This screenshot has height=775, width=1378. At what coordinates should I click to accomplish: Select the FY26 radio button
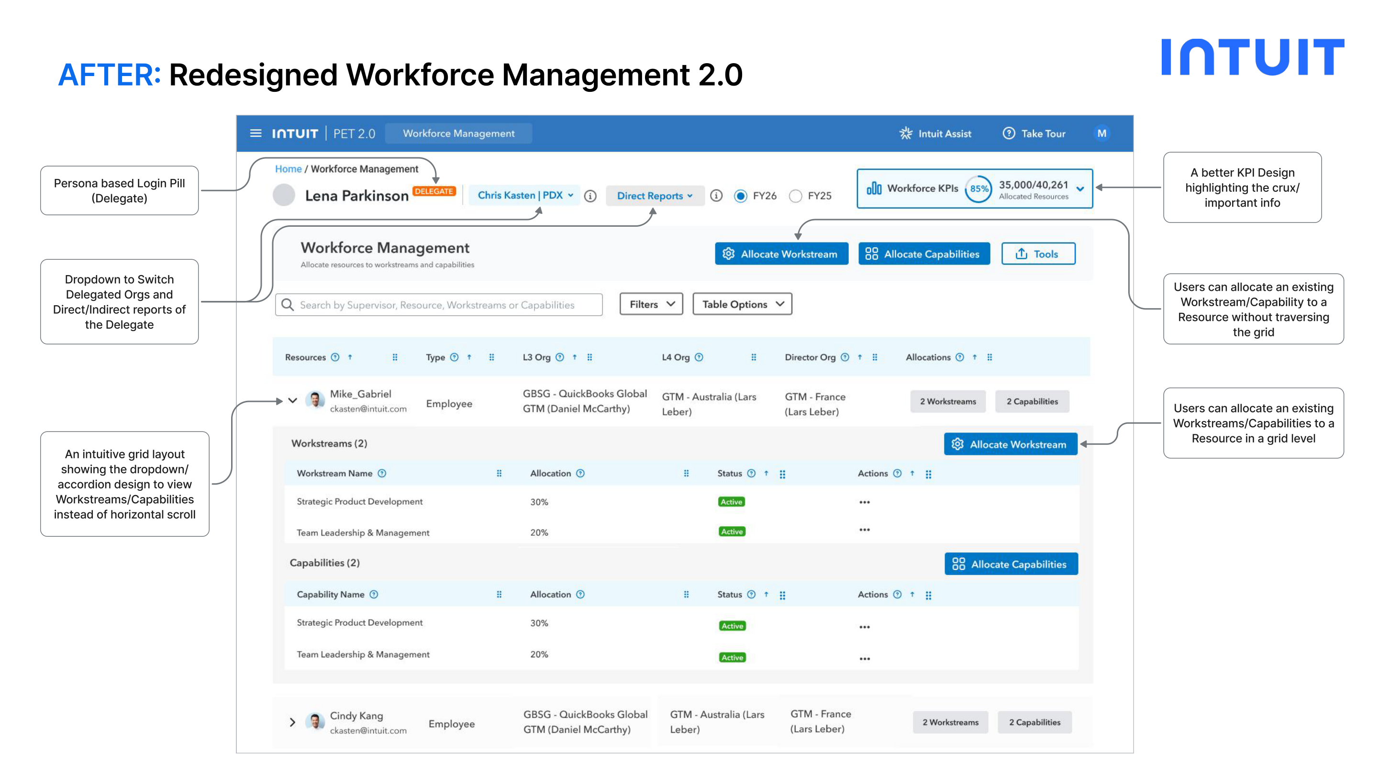click(740, 196)
